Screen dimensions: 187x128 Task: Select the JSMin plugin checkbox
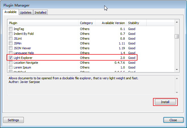click(11, 43)
